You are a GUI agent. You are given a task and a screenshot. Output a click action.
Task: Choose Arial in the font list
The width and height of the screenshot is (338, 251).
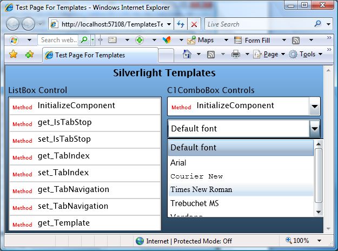241,163
